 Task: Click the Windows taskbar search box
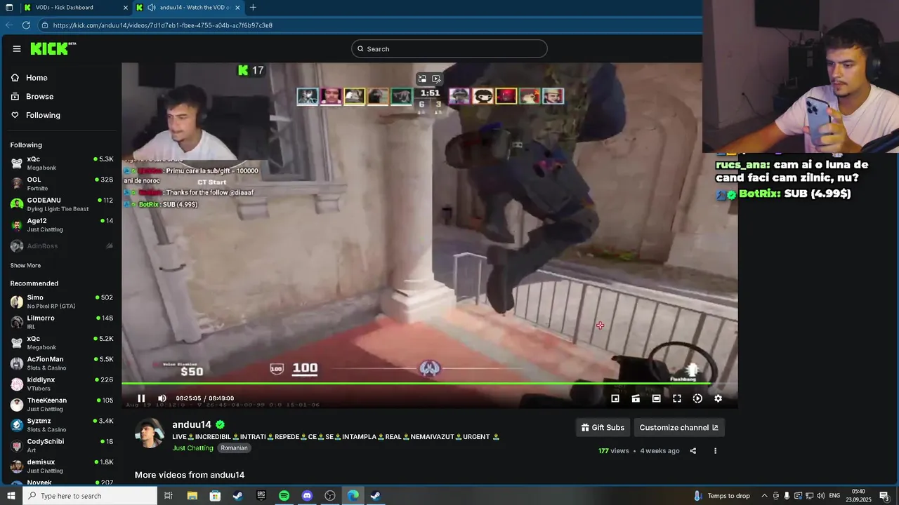(x=90, y=496)
